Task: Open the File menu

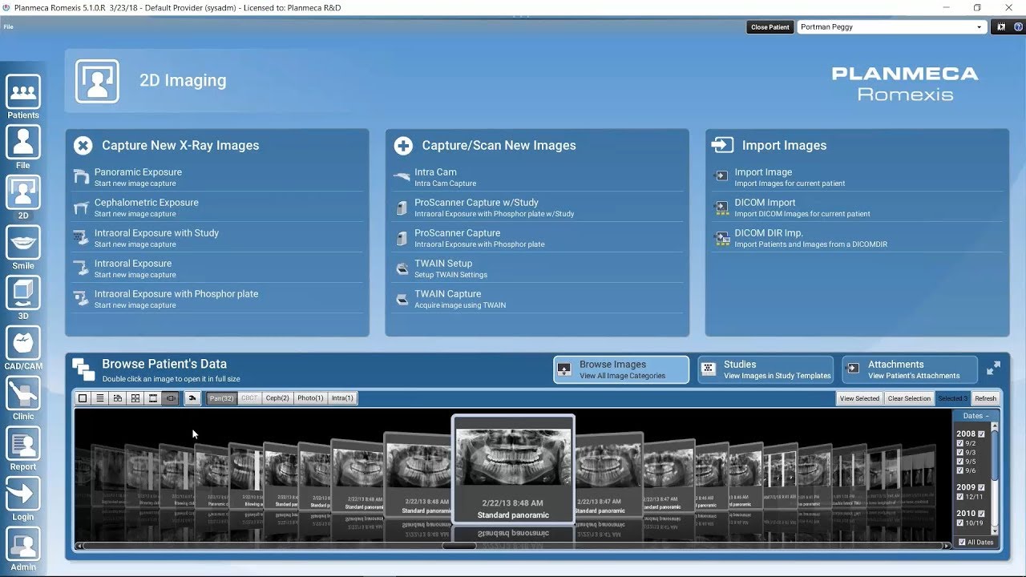Action: 8,26
